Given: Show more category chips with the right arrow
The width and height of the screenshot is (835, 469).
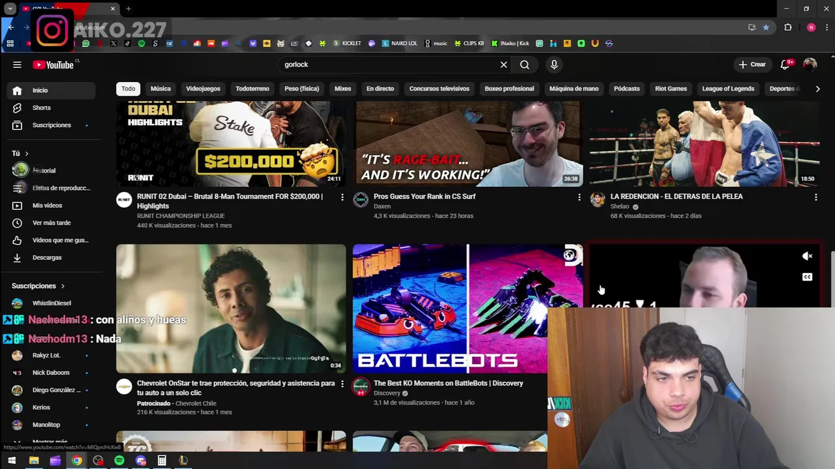Looking at the screenshot, I should pyautogui.click(x=817, y=89).
